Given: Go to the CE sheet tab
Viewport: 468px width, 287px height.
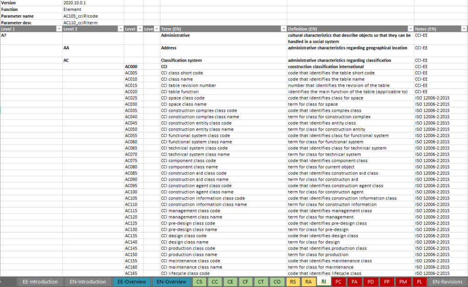Looking at the screenshot, I should (x=230, y=282).
